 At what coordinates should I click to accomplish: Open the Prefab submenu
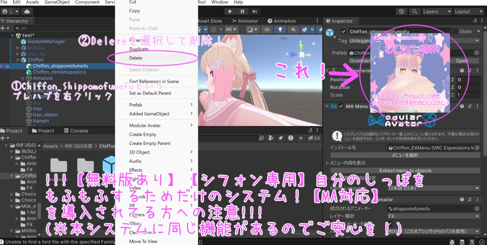tap(156, 105)
